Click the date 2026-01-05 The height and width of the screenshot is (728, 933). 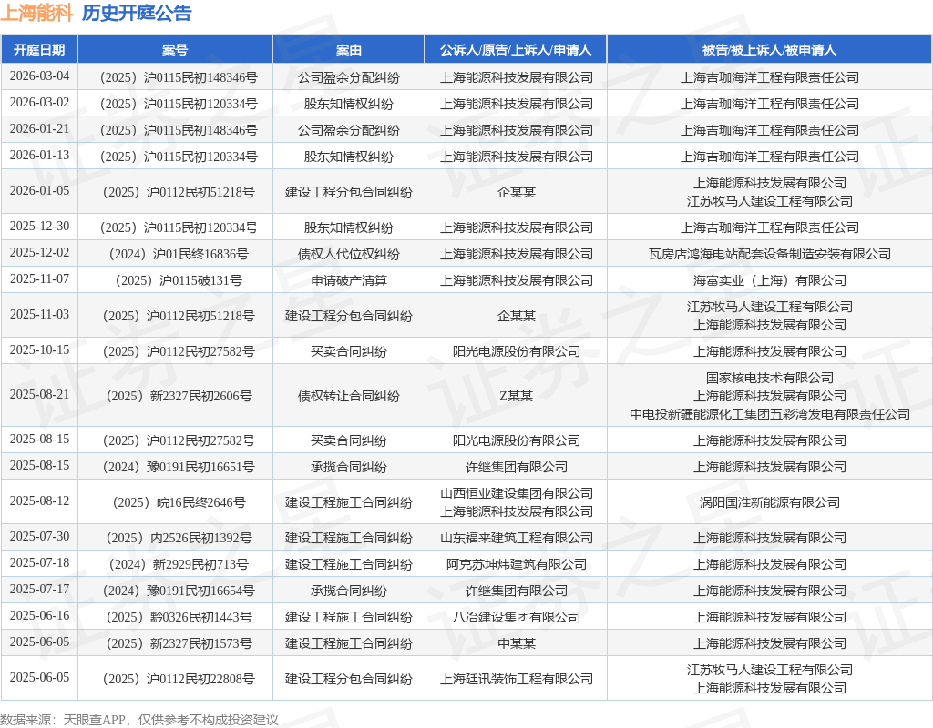[x=39, y=190]
